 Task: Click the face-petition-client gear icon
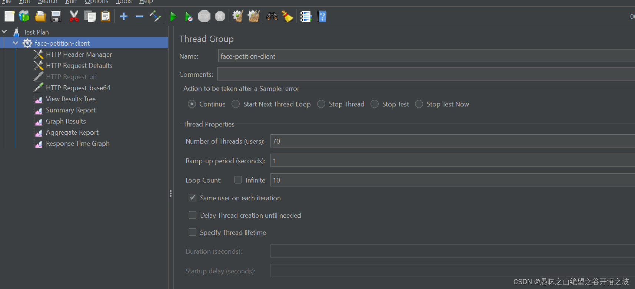tap(27, 43)
